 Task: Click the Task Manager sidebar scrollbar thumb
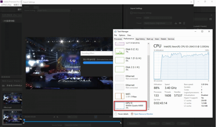click(148, 81)
